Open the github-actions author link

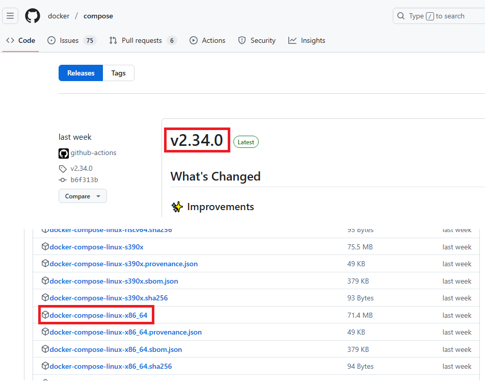click(x=93, y=152)
